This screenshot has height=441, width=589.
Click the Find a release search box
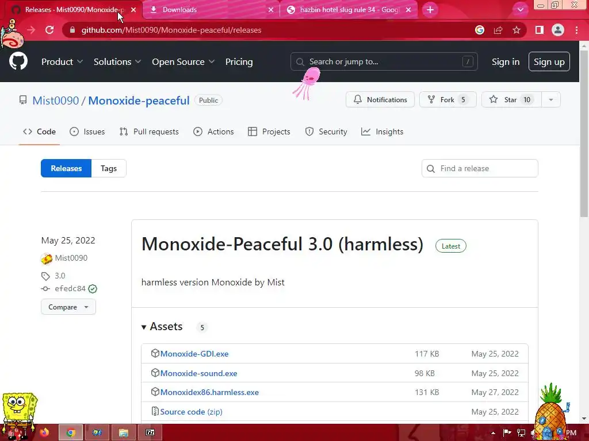coord(480,168)
